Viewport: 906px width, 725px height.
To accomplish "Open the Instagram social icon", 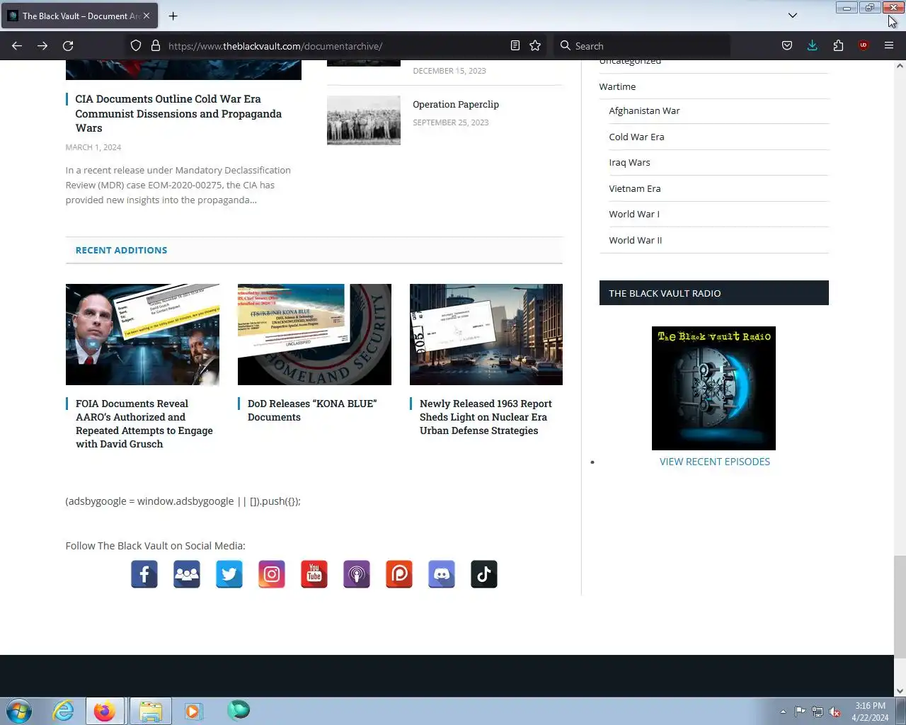I will pos(272,574).
